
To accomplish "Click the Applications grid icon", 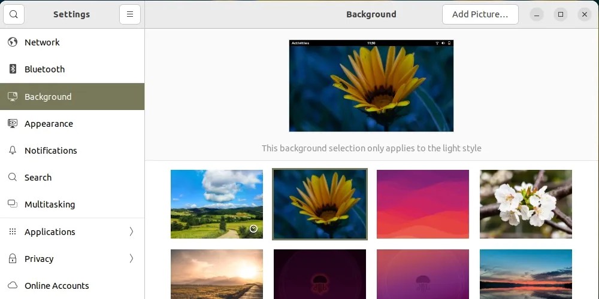I will (x=13, y=231).
